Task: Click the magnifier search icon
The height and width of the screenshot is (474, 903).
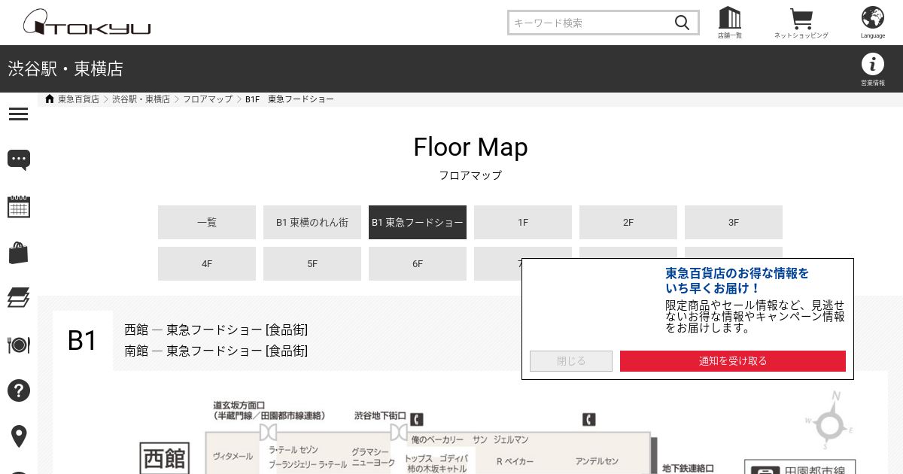Action: point(682,23)
